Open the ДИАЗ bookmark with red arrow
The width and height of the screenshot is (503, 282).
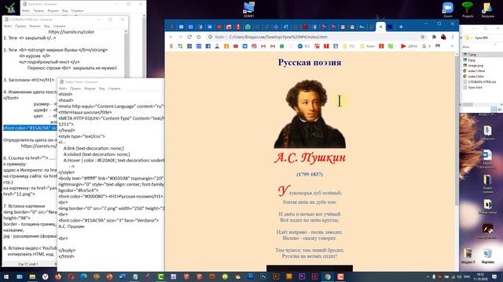pos(409,46)
